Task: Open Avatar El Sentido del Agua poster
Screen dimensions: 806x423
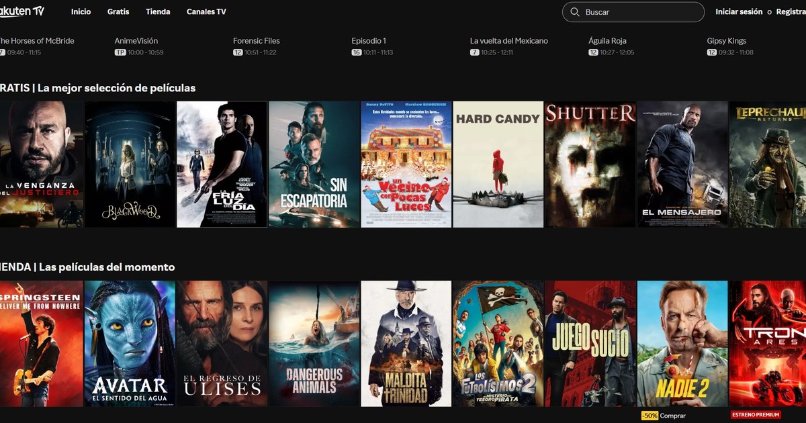Action: point(130,343)
